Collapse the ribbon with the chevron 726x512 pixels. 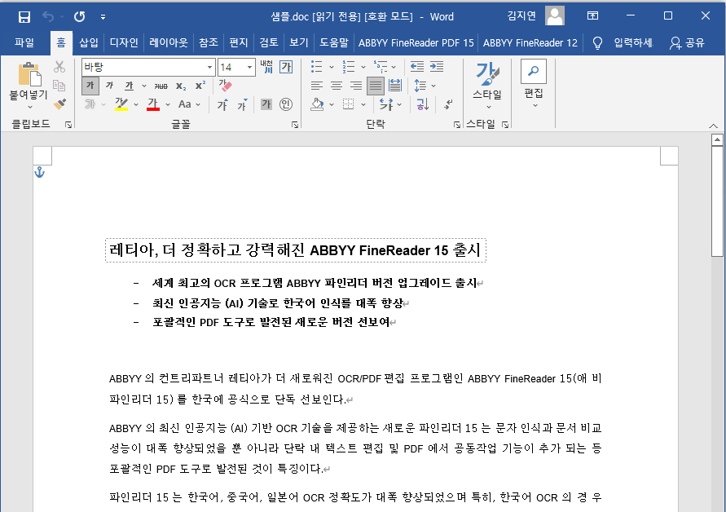pos(714,126)
